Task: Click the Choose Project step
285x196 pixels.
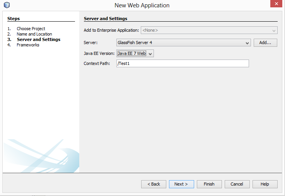Action: tap(31, 29)
